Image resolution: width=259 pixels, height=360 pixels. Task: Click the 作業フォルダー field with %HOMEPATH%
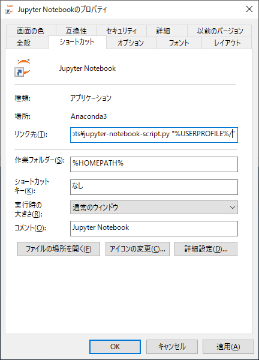154,164
